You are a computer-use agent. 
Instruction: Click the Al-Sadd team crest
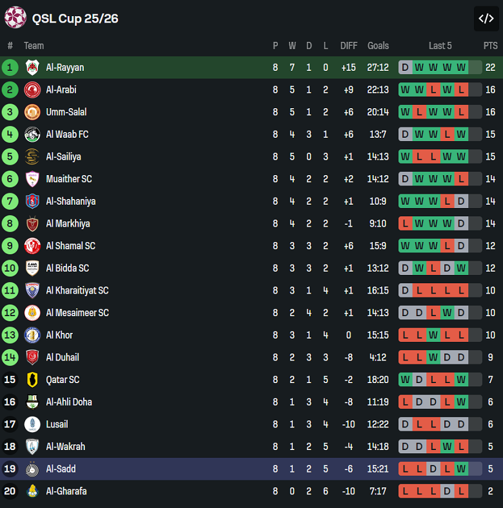tap(32, 469)
